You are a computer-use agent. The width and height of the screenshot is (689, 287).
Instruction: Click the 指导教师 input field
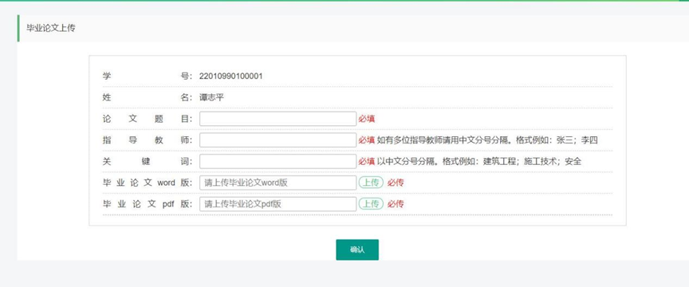coord(278,140)
